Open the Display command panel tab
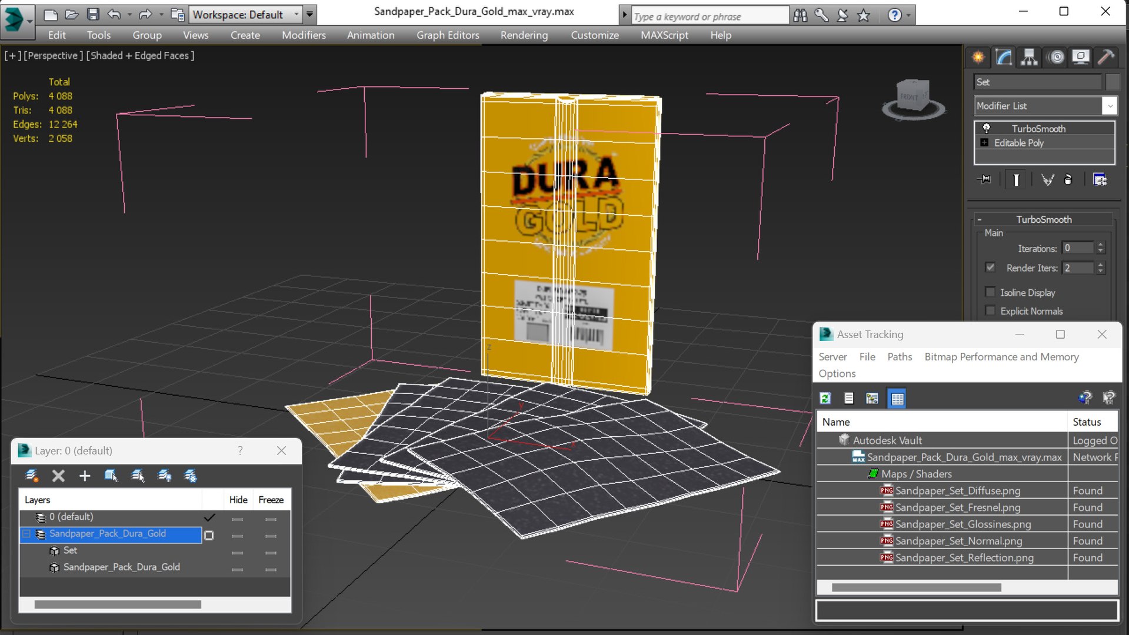 tap(1081, 57)
